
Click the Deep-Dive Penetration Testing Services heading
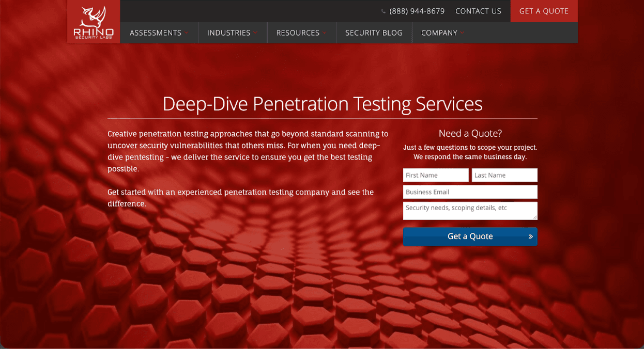(x=323, y=104)
